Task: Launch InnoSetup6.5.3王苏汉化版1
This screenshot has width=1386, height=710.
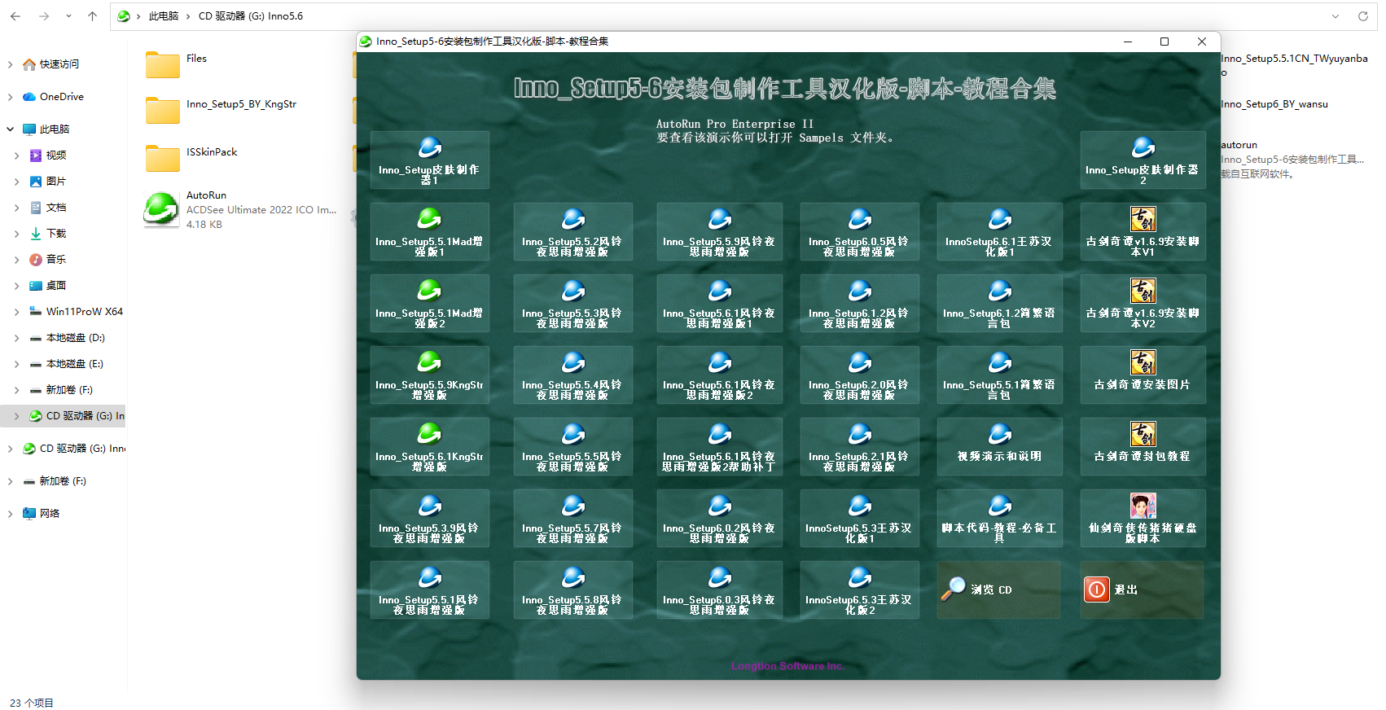Action: [860, 518]
